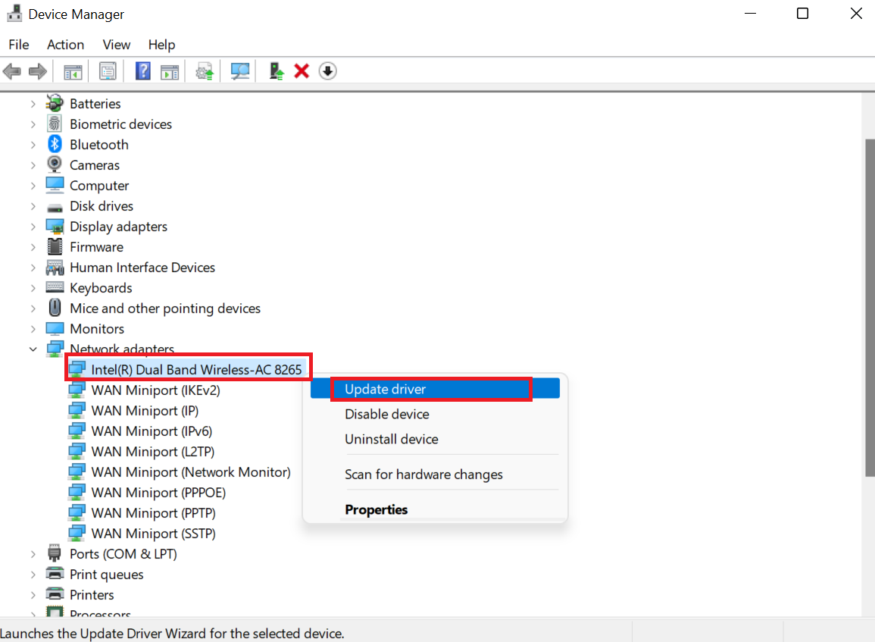This screenshot has width=875, height=642.
Task: Click the Bluetooth logo icon
Action: 54,144
